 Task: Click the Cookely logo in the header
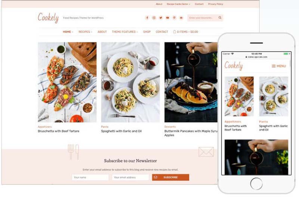tap(48, 18)
